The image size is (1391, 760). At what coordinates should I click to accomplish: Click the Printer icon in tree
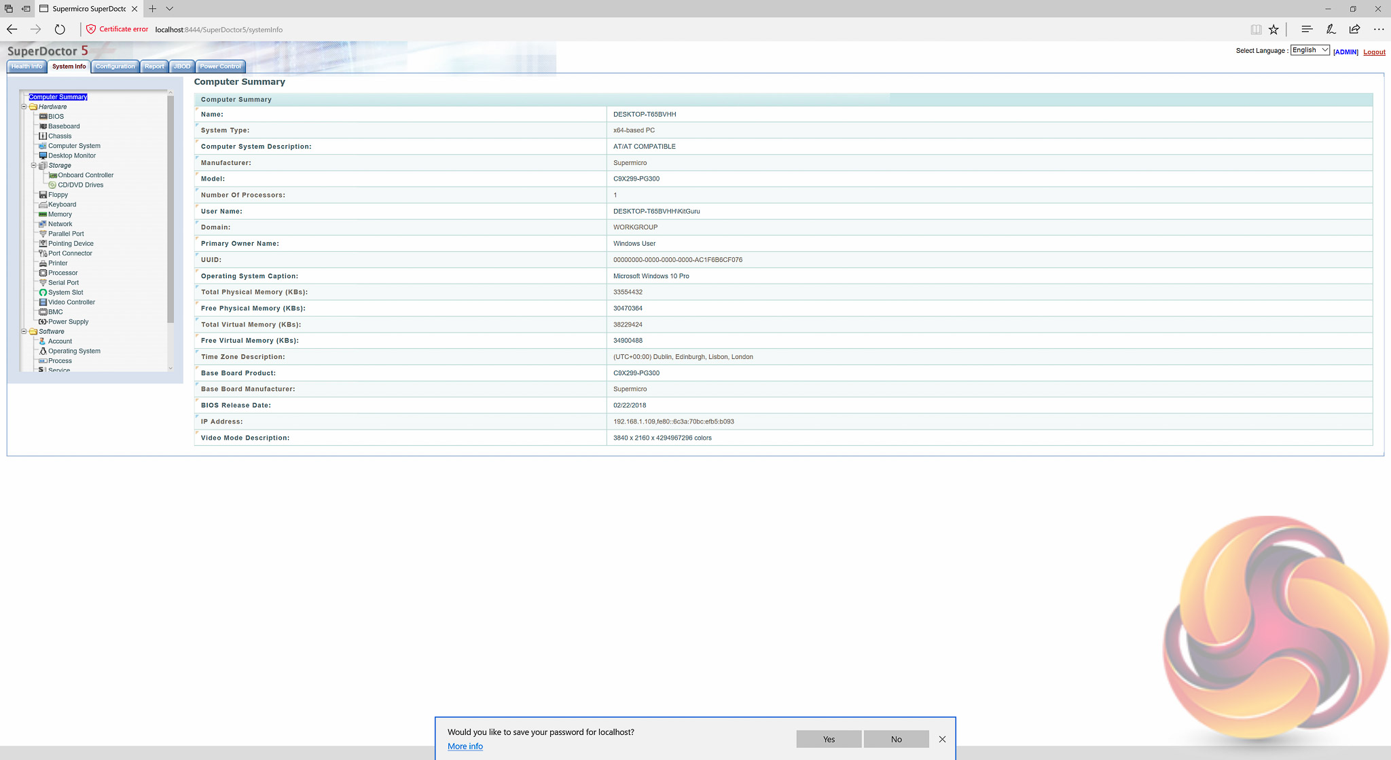(43, 263)
